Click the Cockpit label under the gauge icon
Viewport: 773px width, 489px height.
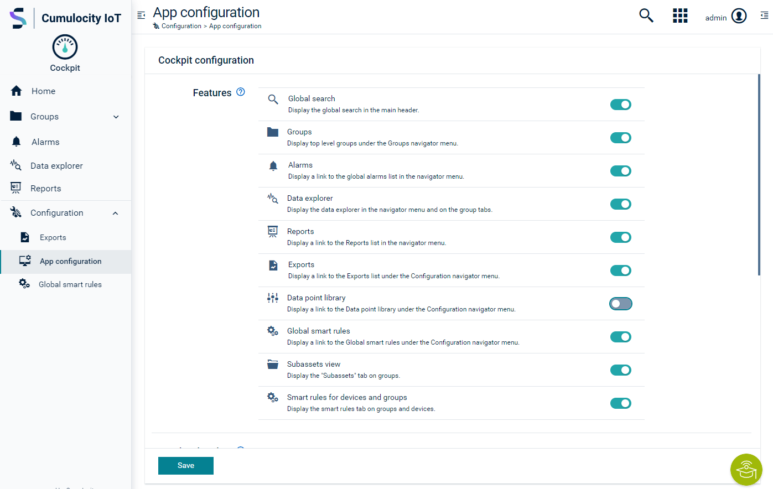click(x=65, y=68)
